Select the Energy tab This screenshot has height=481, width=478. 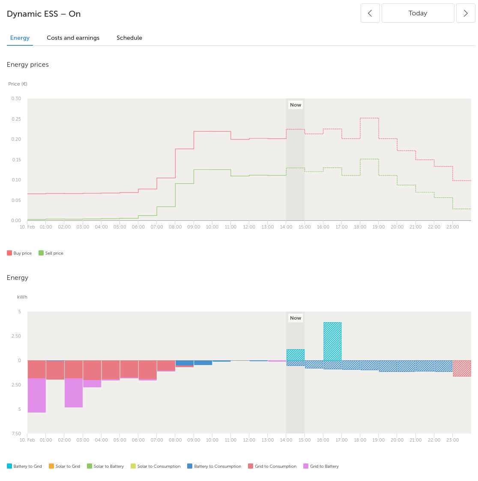pyautogui.click(x=20, y=38)
